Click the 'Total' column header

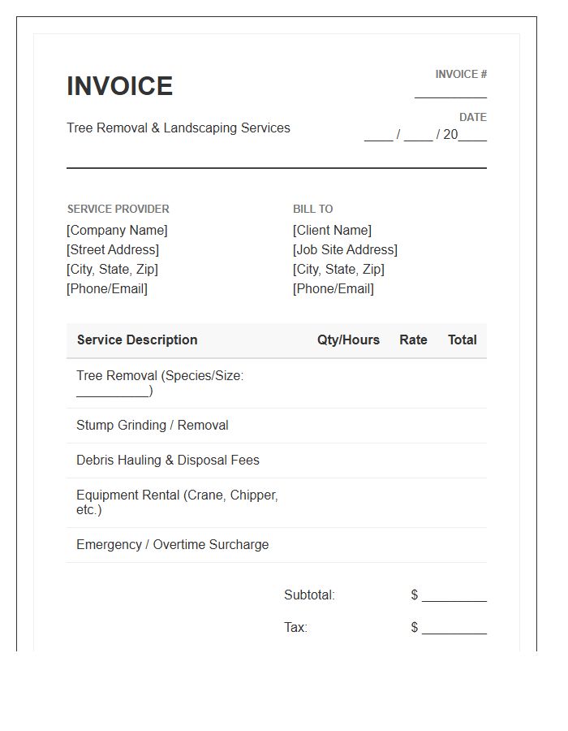click(463, 340)
